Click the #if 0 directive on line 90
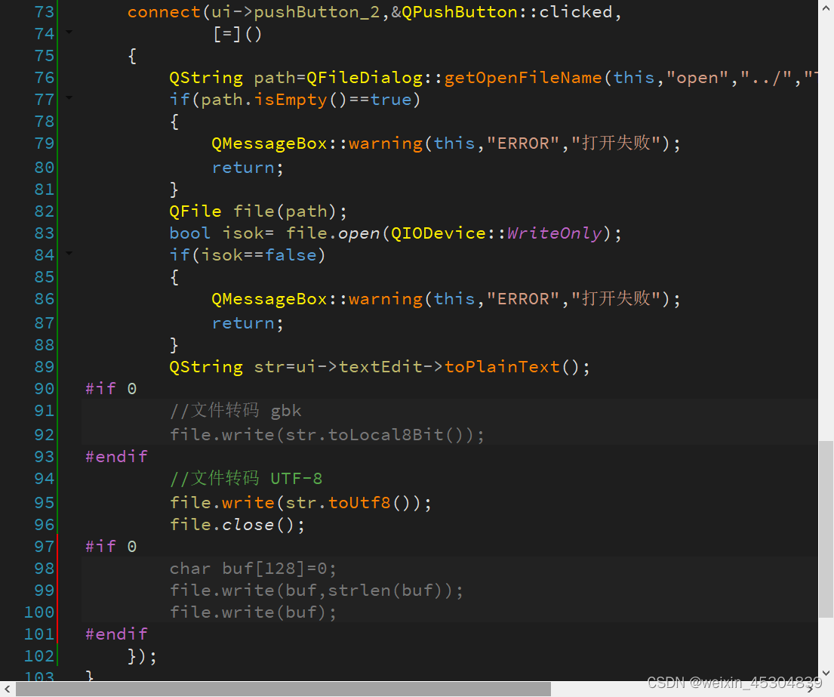This screenshot has width=834, height=697. [x=109, y=388]
